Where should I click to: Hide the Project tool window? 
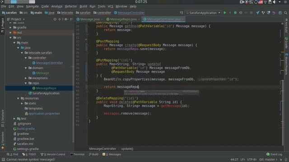pyautogui.click(x=71, y=19)
